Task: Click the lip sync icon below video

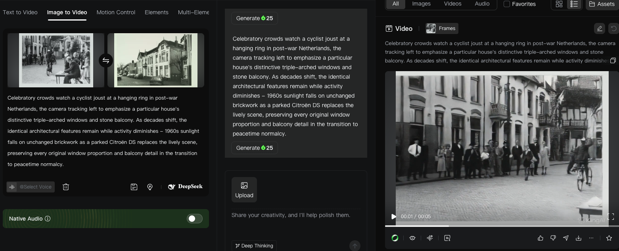Action: (412, 238)
